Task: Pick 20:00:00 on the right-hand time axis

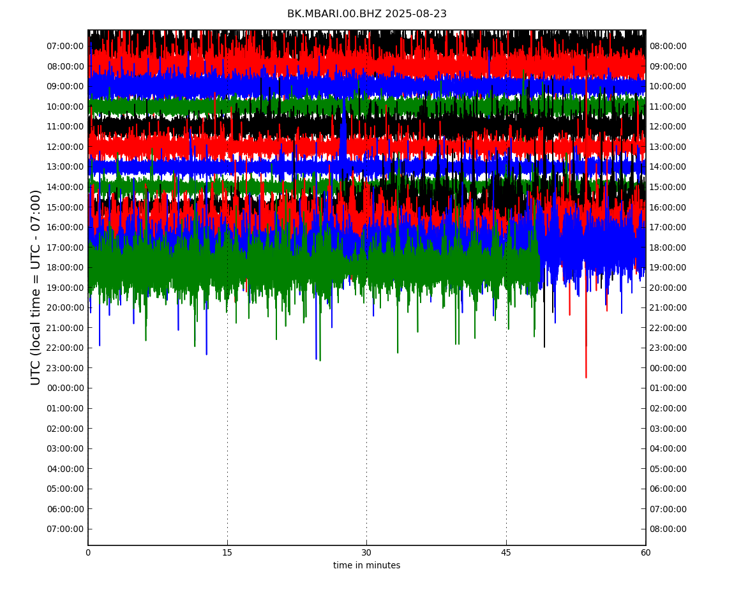Action: pyautogui.click(x=668, y=288)
